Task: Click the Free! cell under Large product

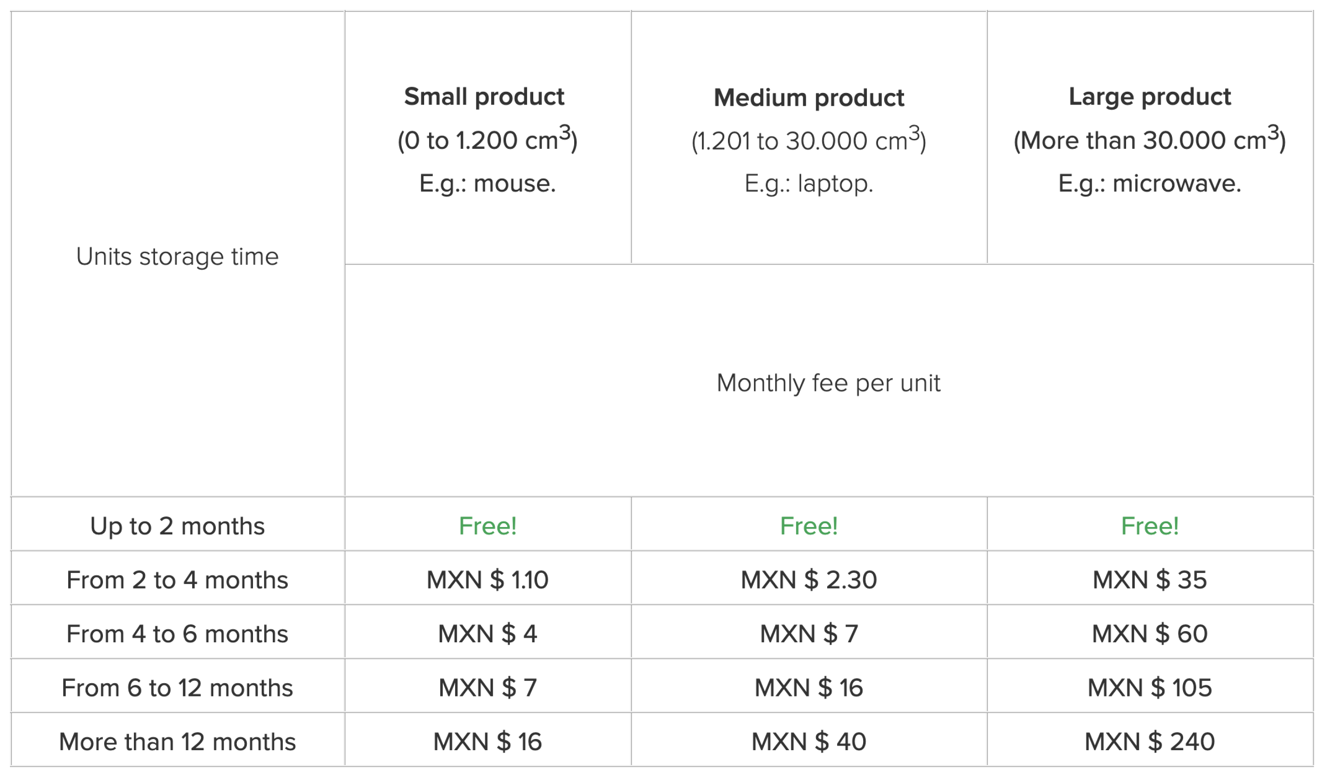Action: 1150,526
